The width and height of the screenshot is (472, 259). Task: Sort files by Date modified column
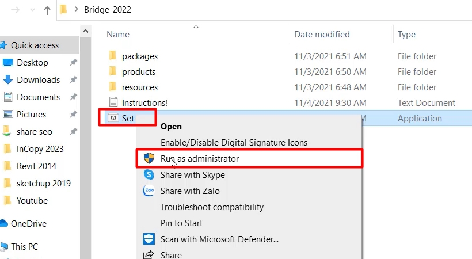(x=322, y=35)
